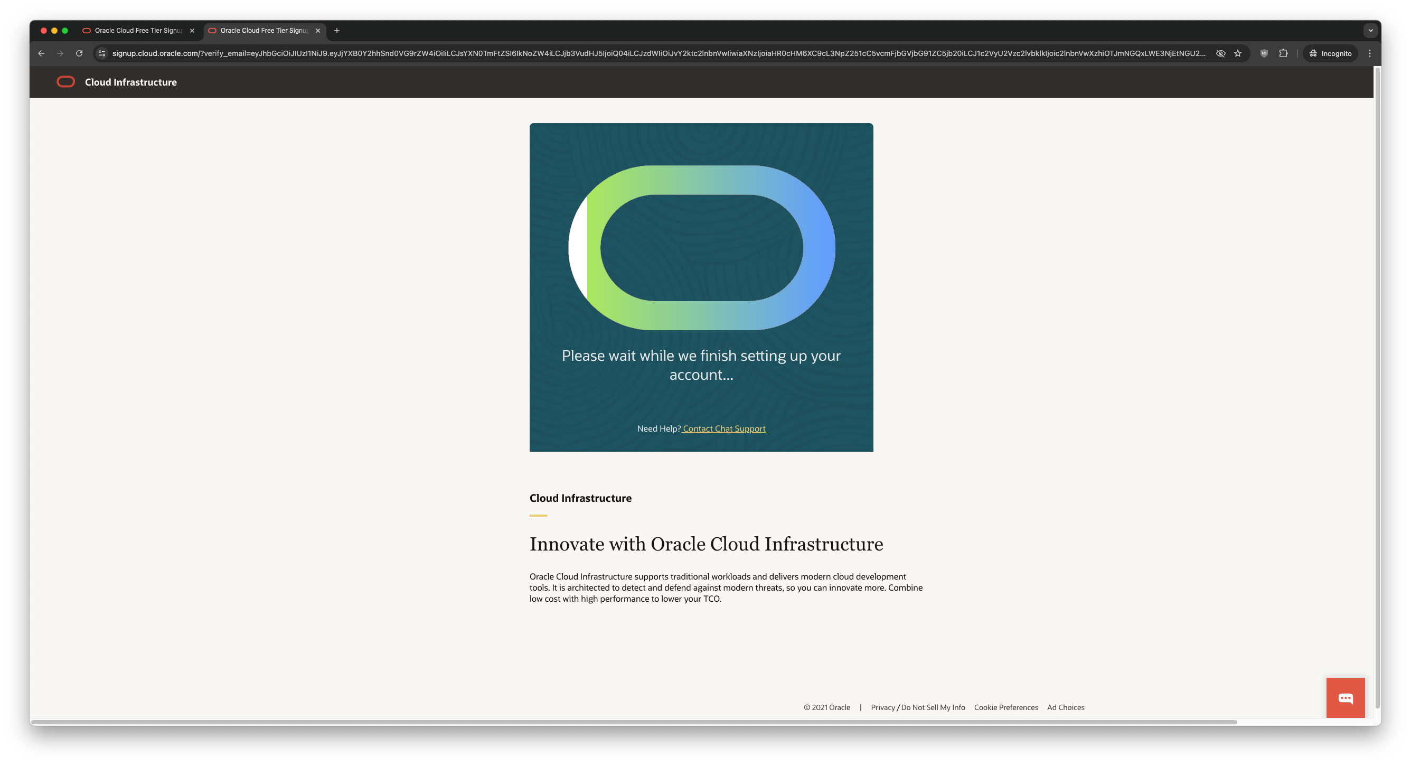
Task: Reload the page
Action: click(x=79, y=53)
